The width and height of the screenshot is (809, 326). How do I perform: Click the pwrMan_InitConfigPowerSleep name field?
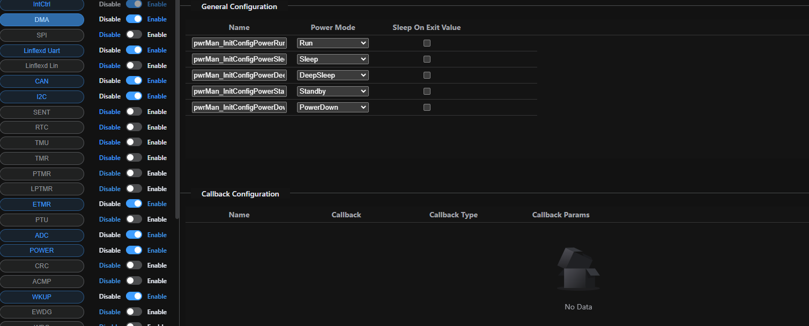pyautogui.click(x=239, y=59)
